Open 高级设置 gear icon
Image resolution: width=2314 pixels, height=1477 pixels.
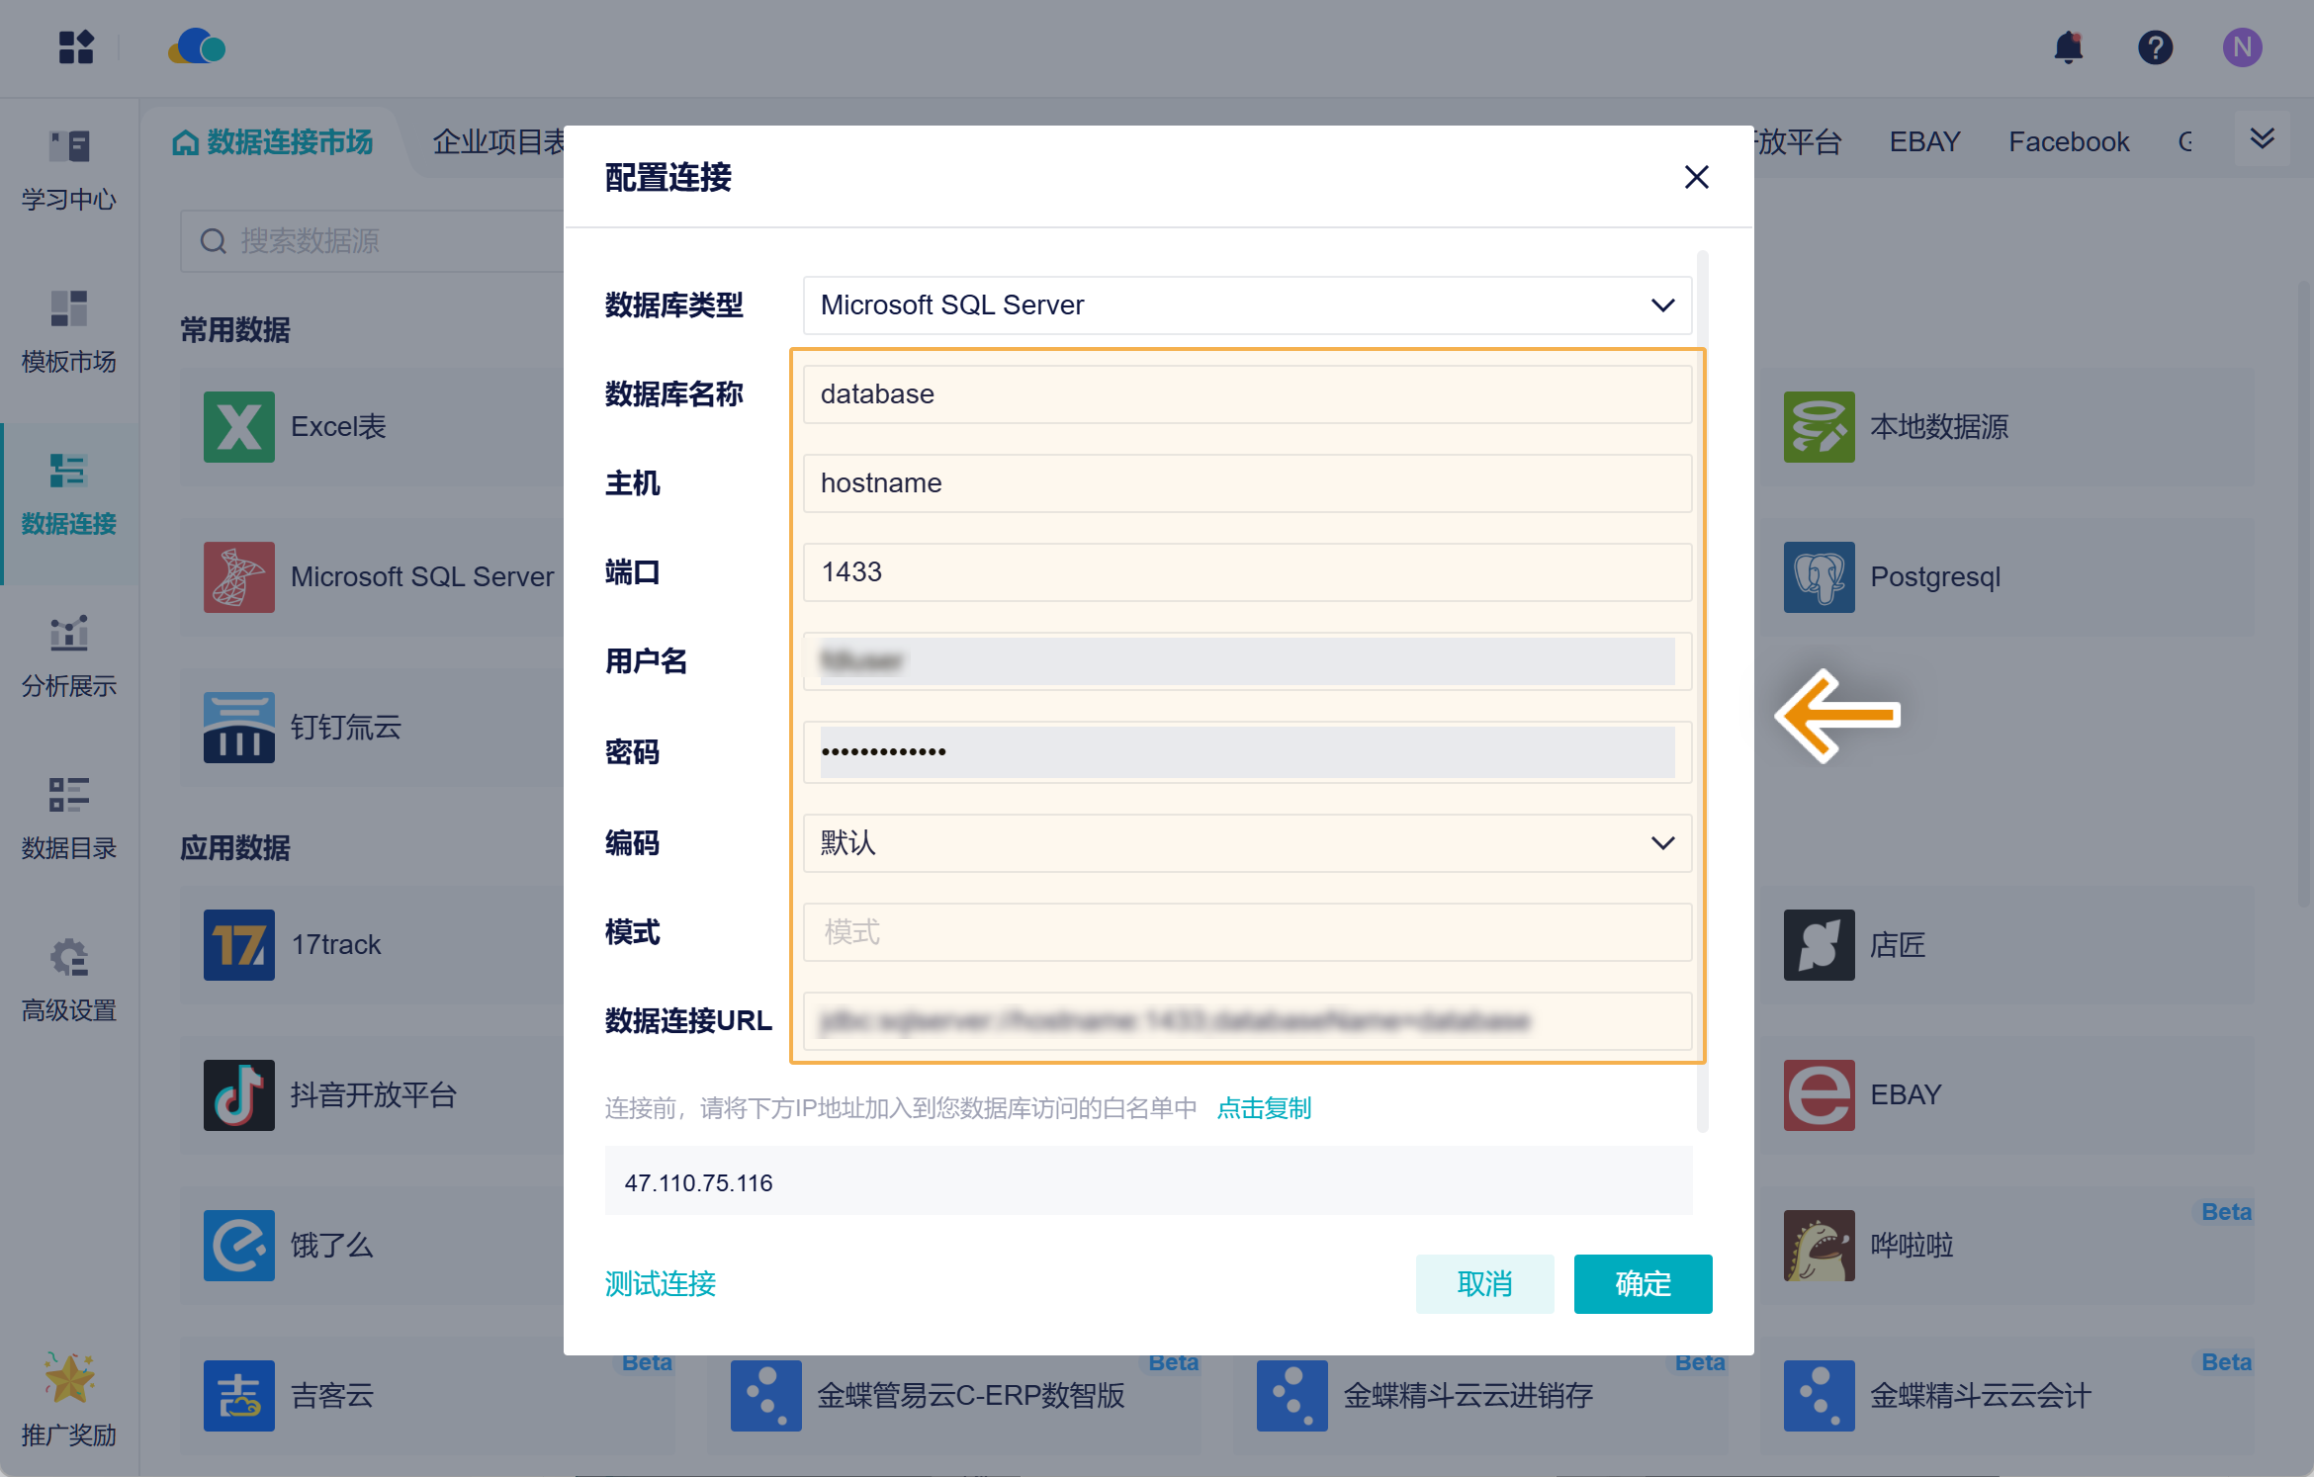coord(69,979)
